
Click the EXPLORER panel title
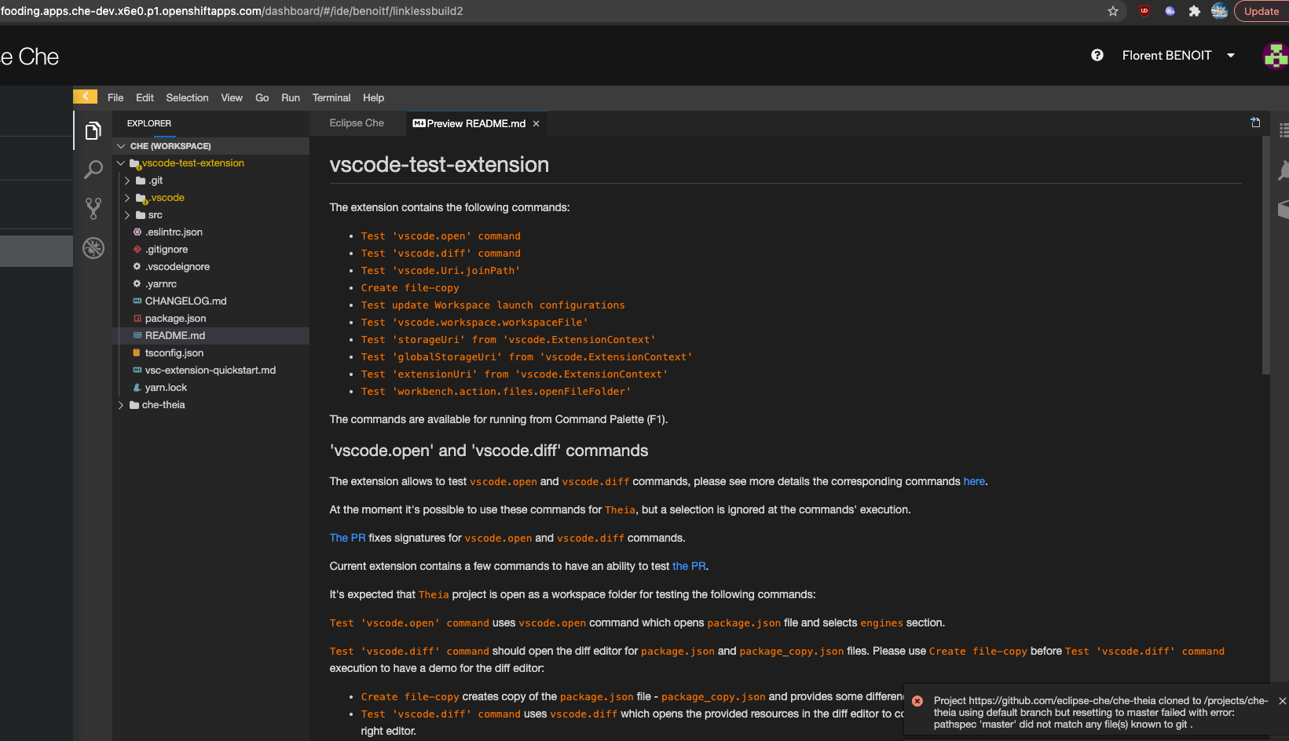point(149,123)
